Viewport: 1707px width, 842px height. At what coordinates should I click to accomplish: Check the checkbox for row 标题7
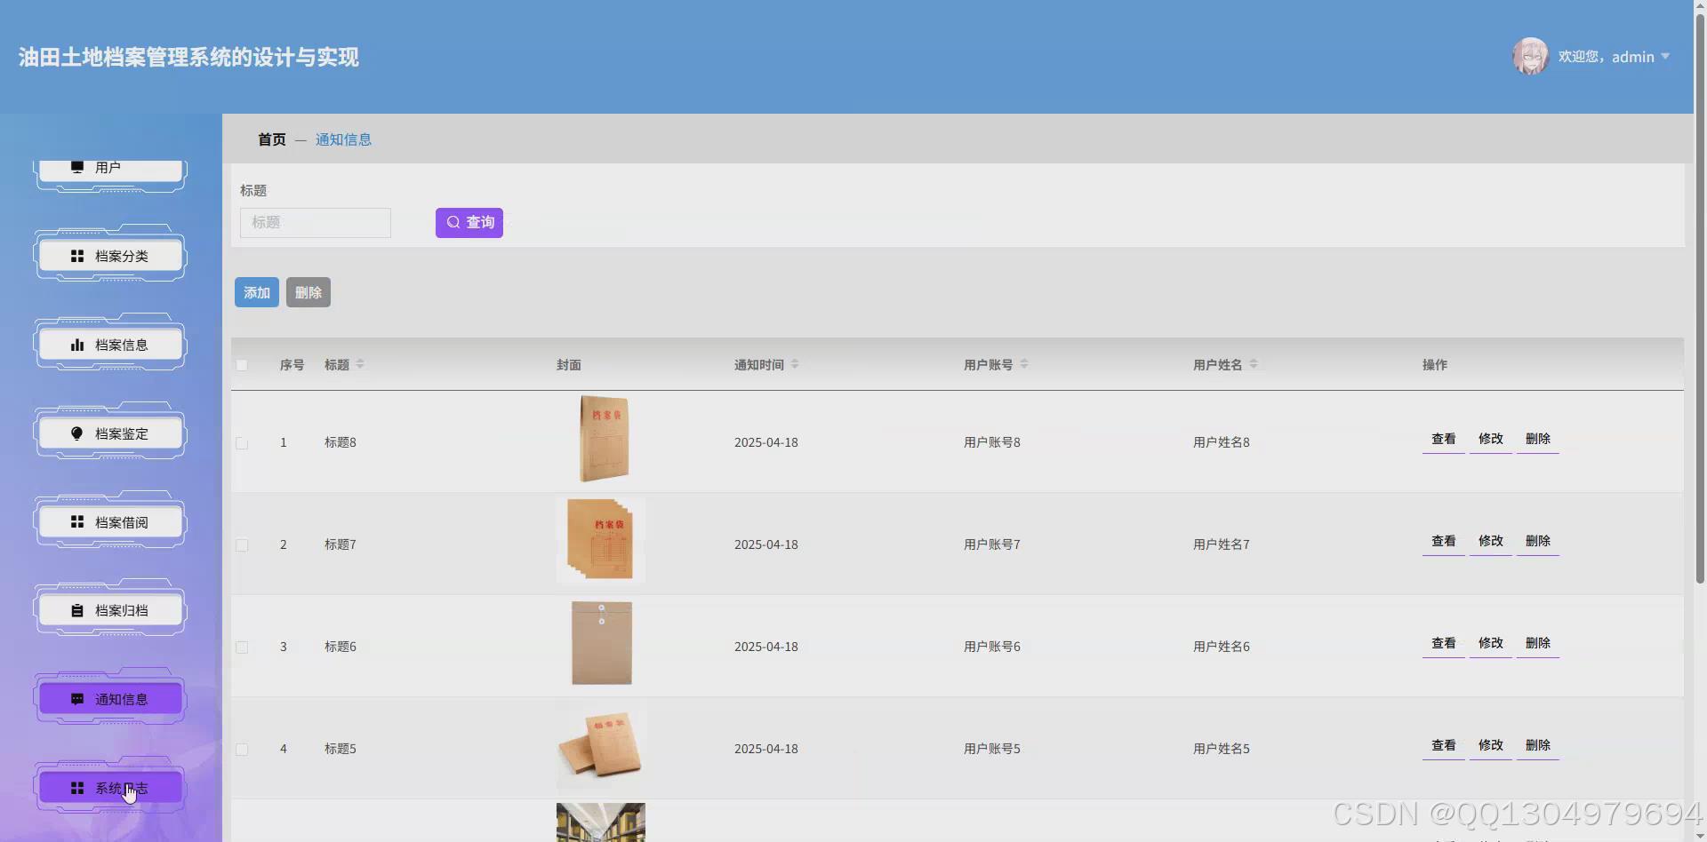242,544
